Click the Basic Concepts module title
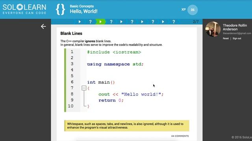Viewport: 252px width, 141px height. (82, 6)
